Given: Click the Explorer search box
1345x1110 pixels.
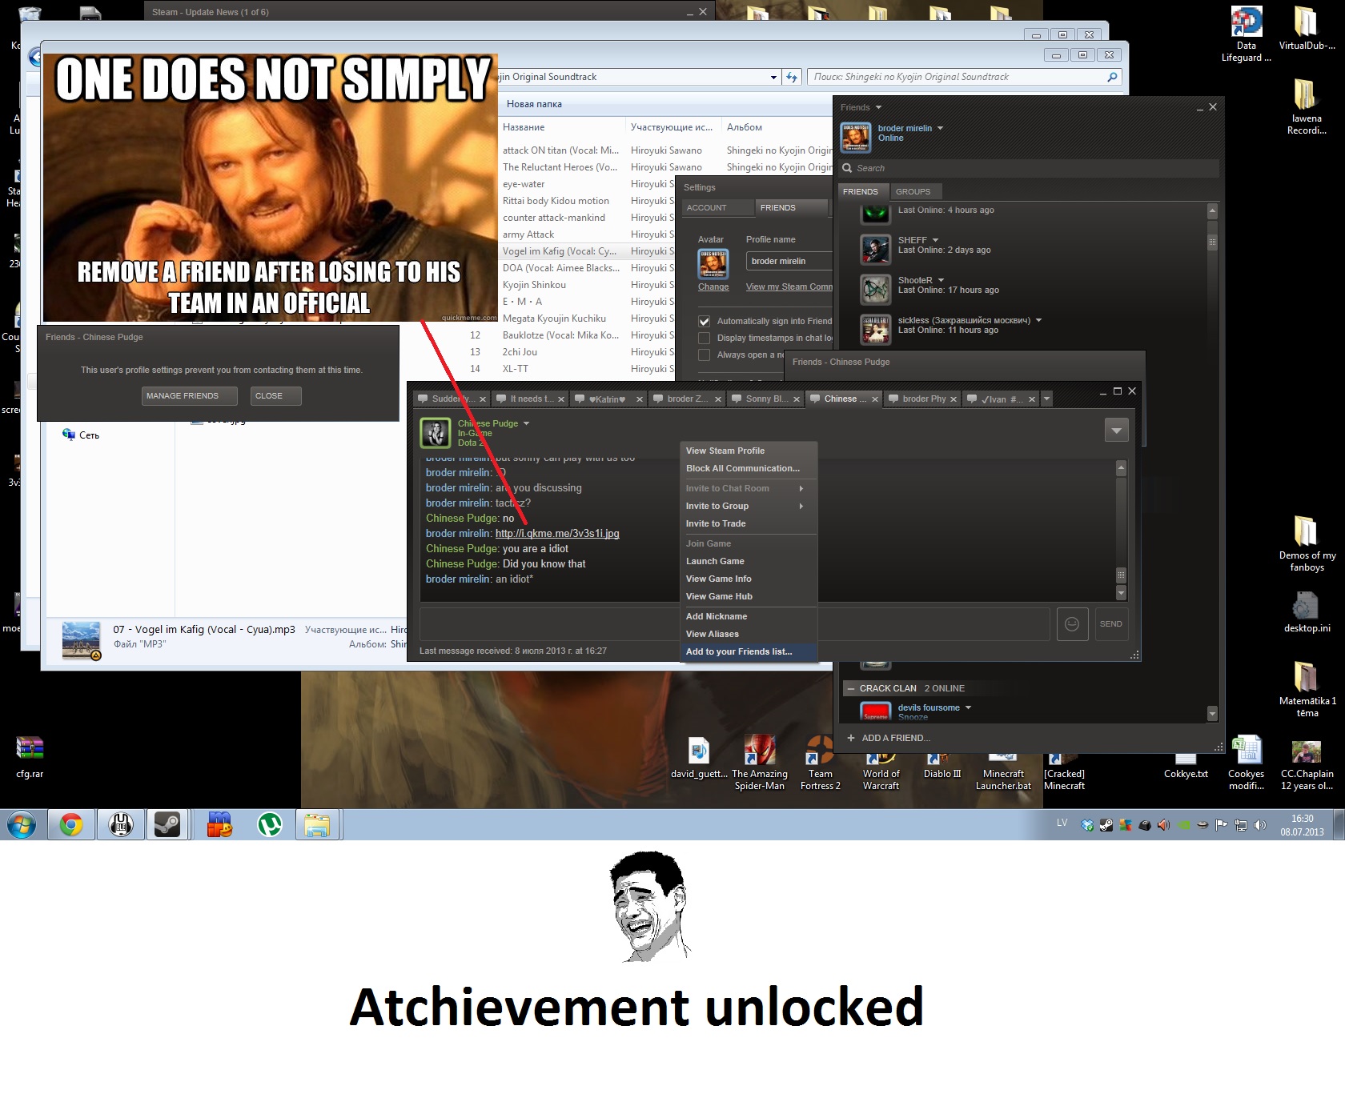Looking at the screenshot, I should click(x=964, y=77).
